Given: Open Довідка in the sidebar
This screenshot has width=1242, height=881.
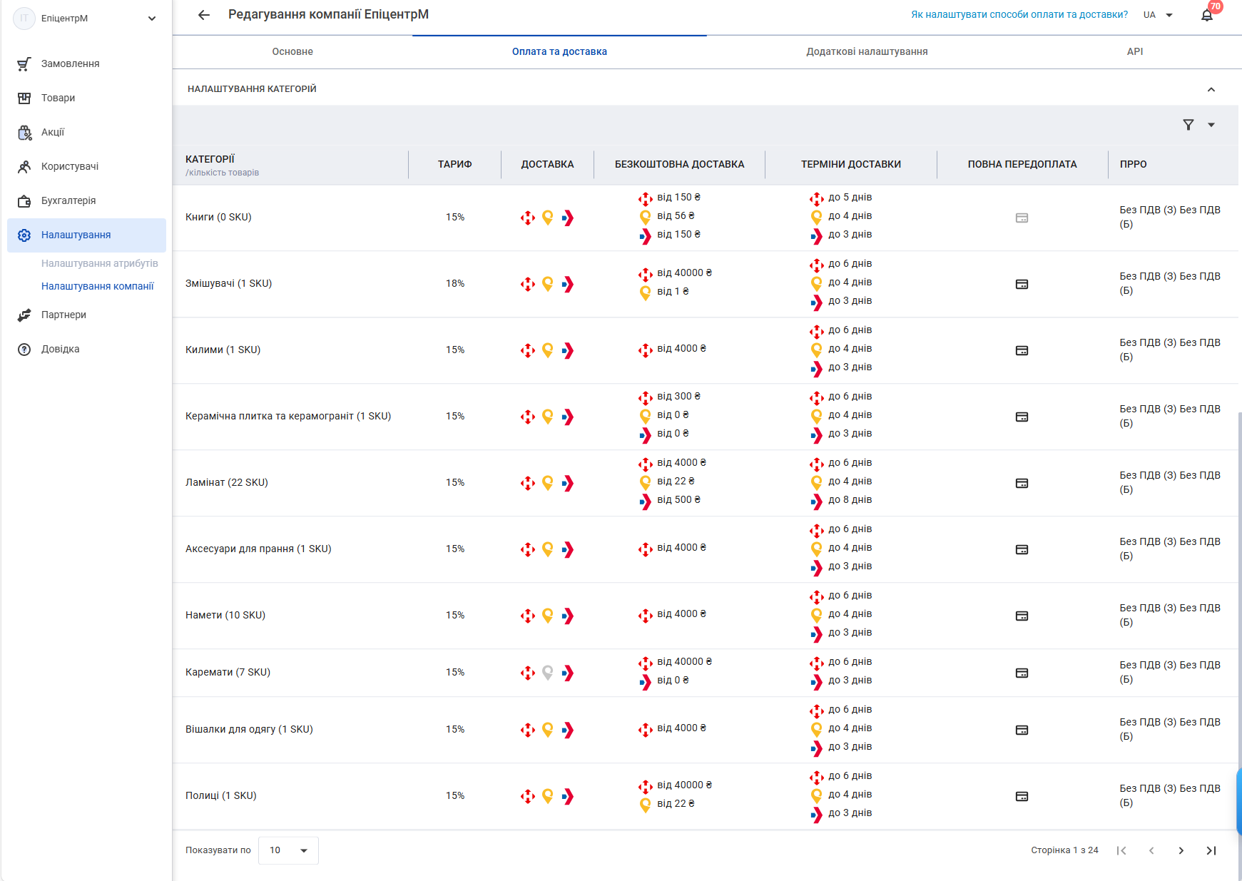Looking at the screenshot, I should coord(86,349).
